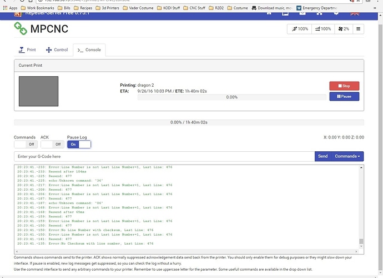Stop the current print job
This screenshot has height=278, width=383.
coord(344,86)
